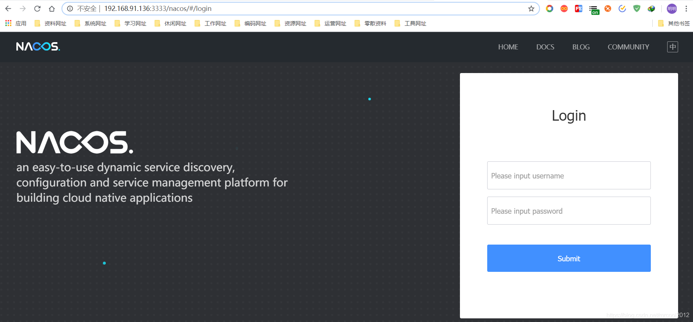
Task: Focus the password input field
Action: [569, 210]
